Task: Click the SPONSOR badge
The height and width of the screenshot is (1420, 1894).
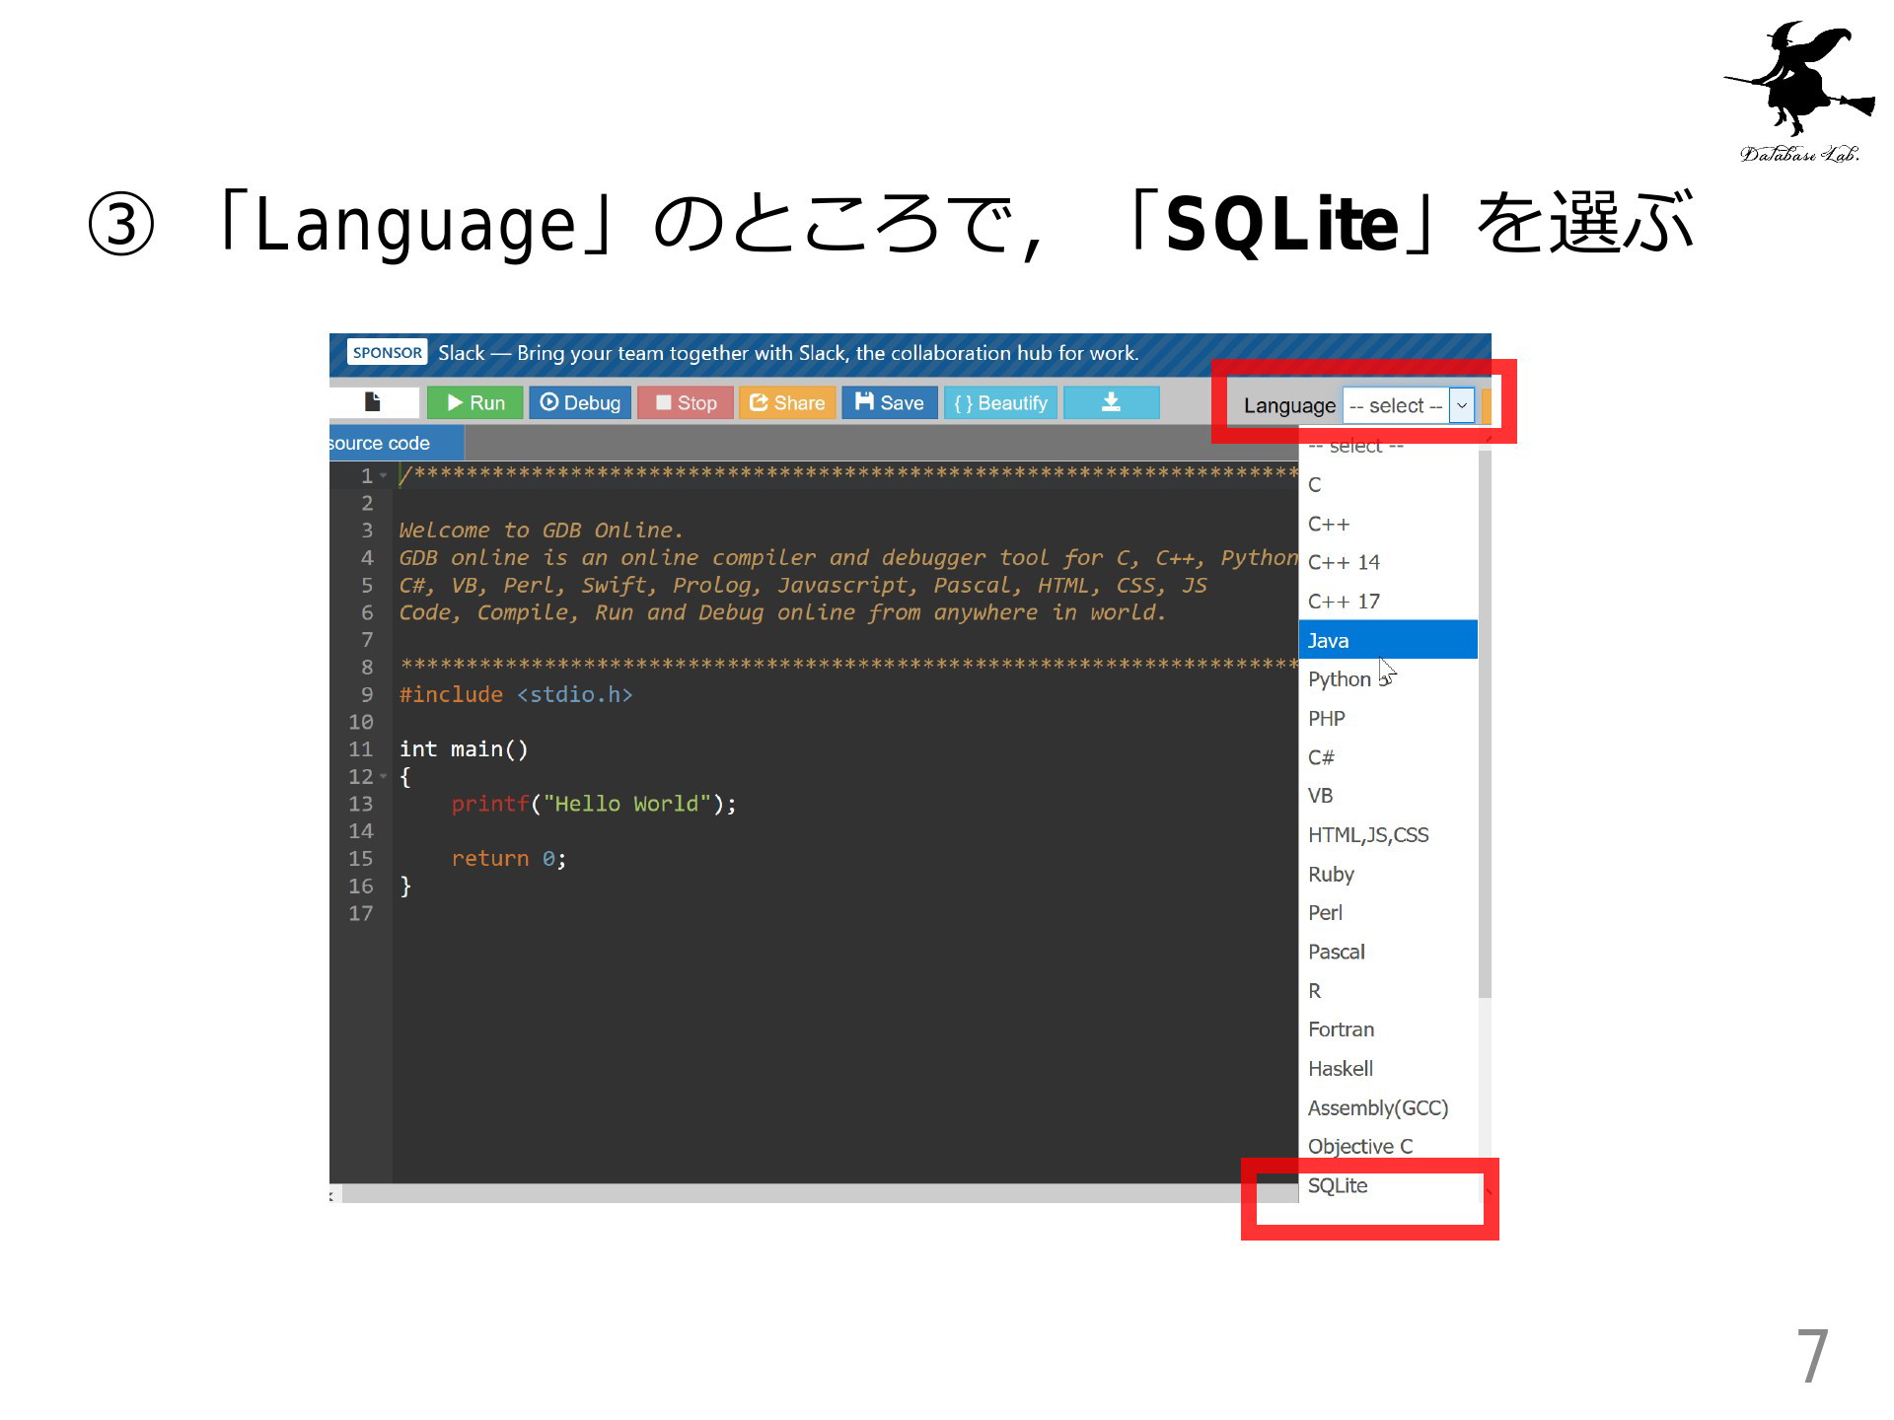Action: tap(387, 353)
